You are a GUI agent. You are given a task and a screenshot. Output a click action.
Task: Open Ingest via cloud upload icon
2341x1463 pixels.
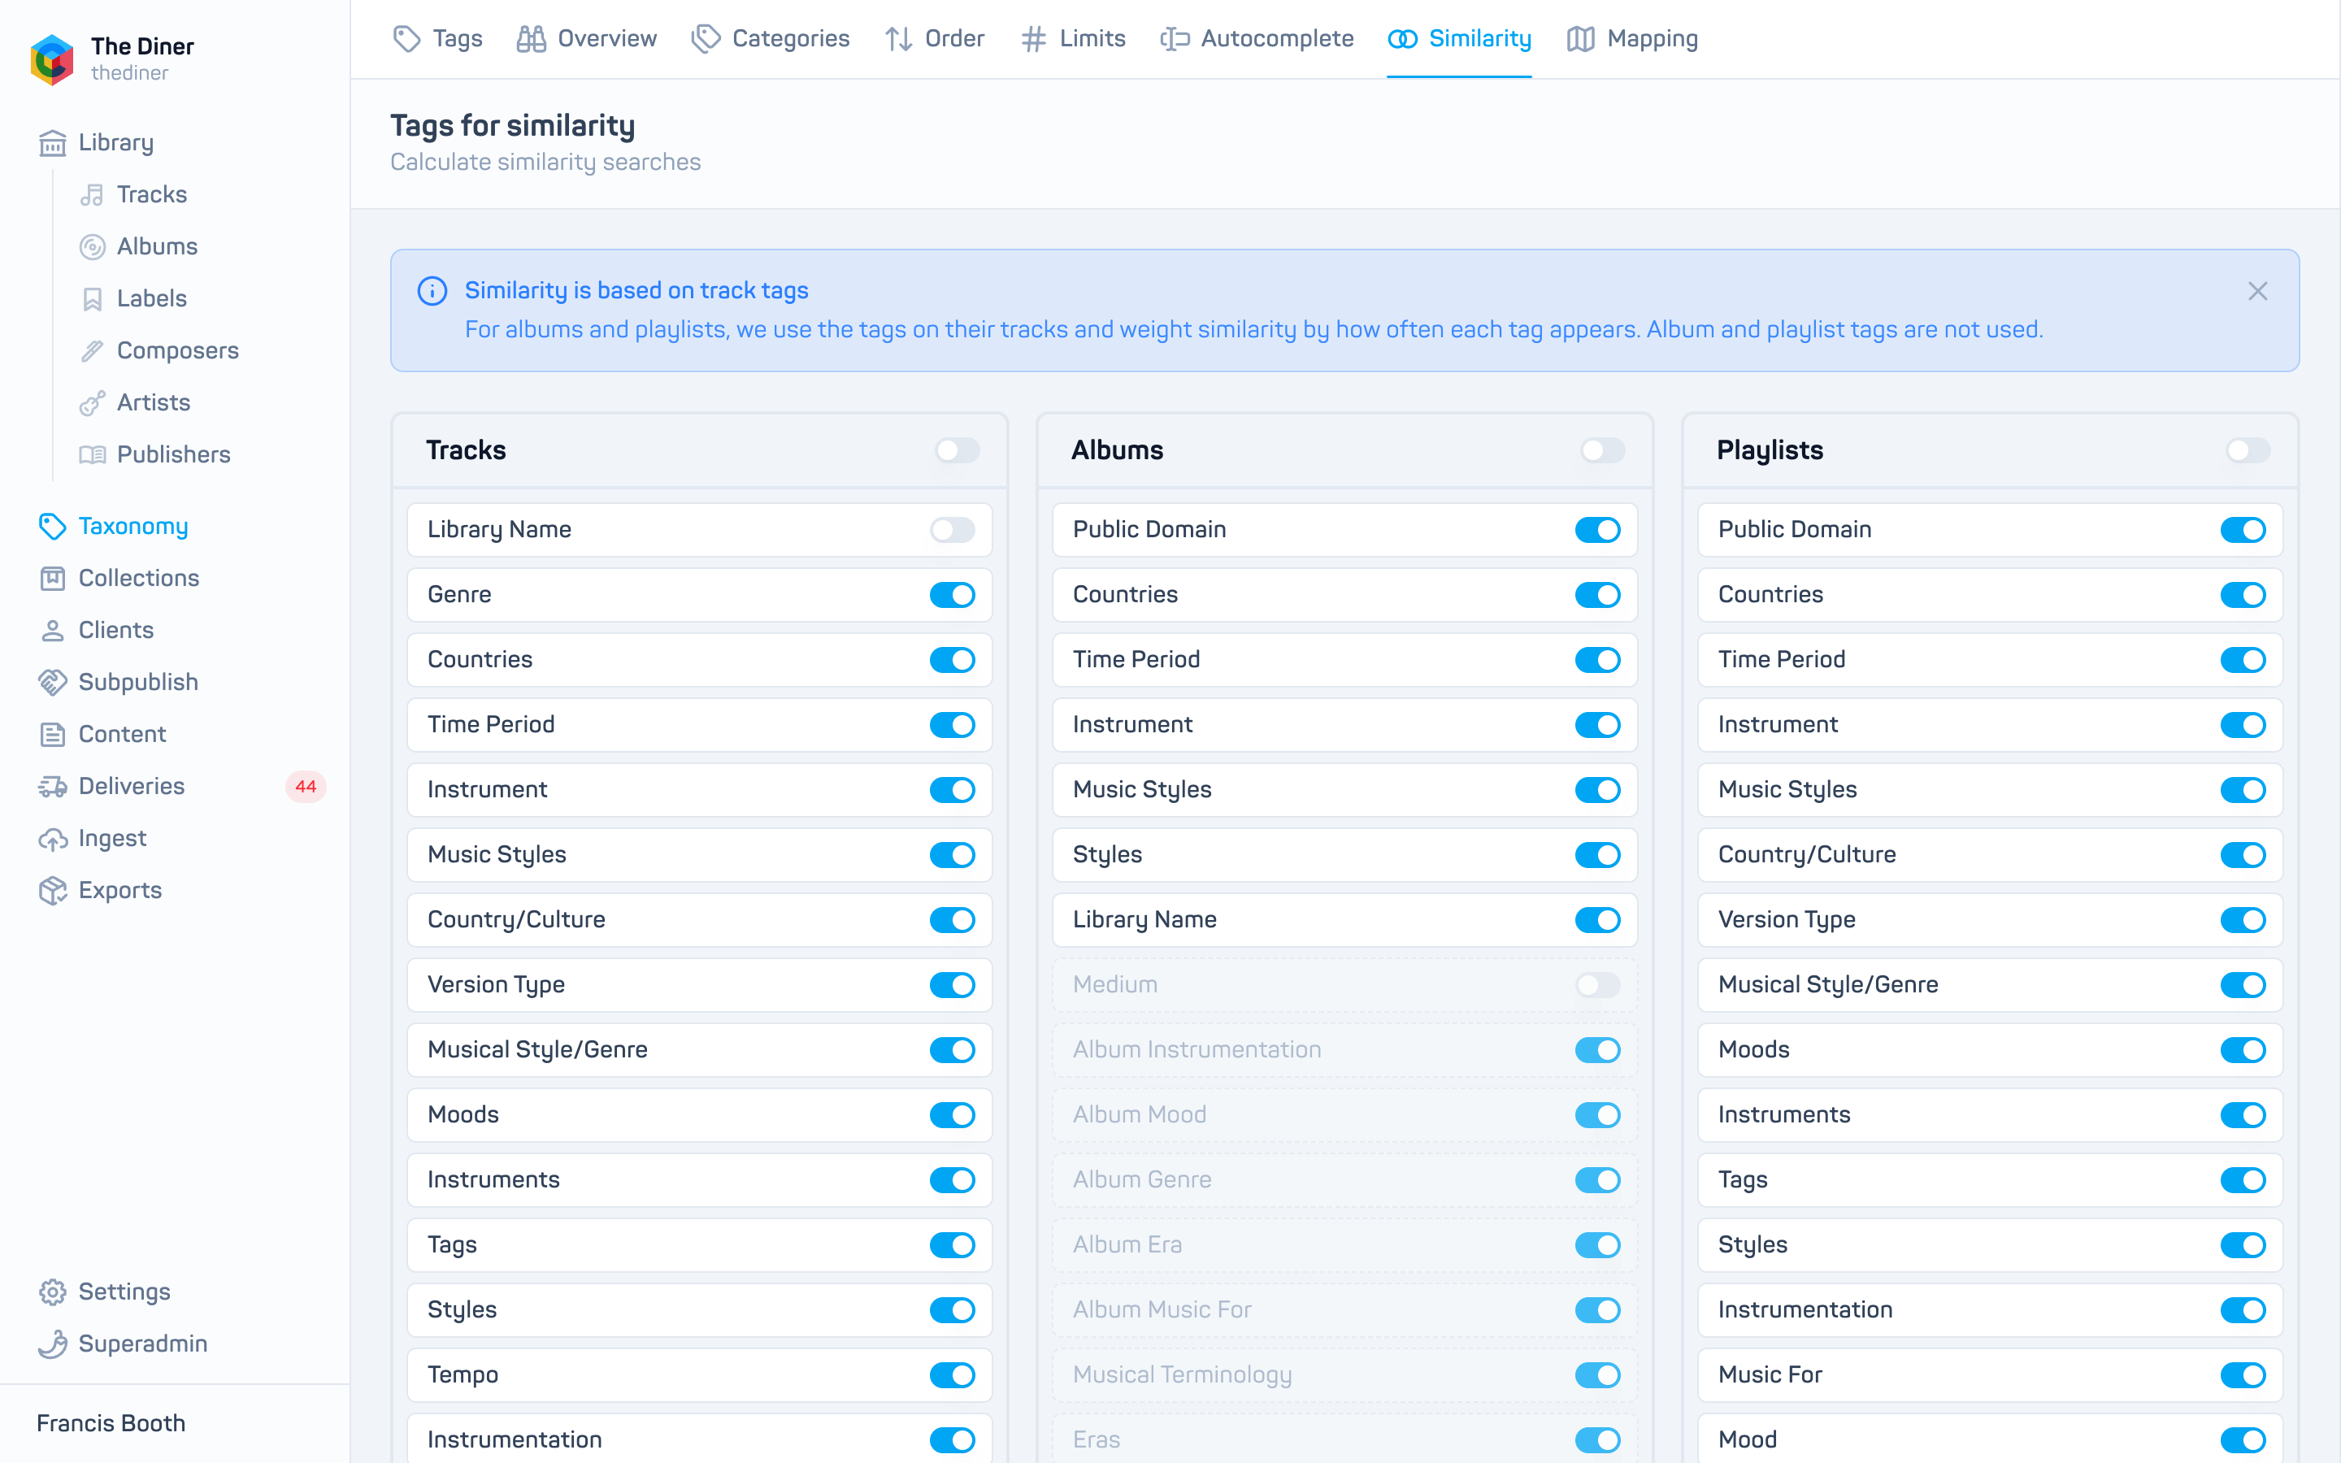[52, 839]
